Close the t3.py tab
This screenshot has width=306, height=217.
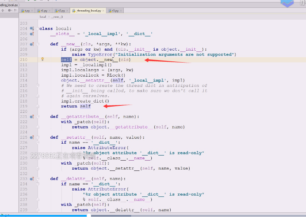[121, 11]
